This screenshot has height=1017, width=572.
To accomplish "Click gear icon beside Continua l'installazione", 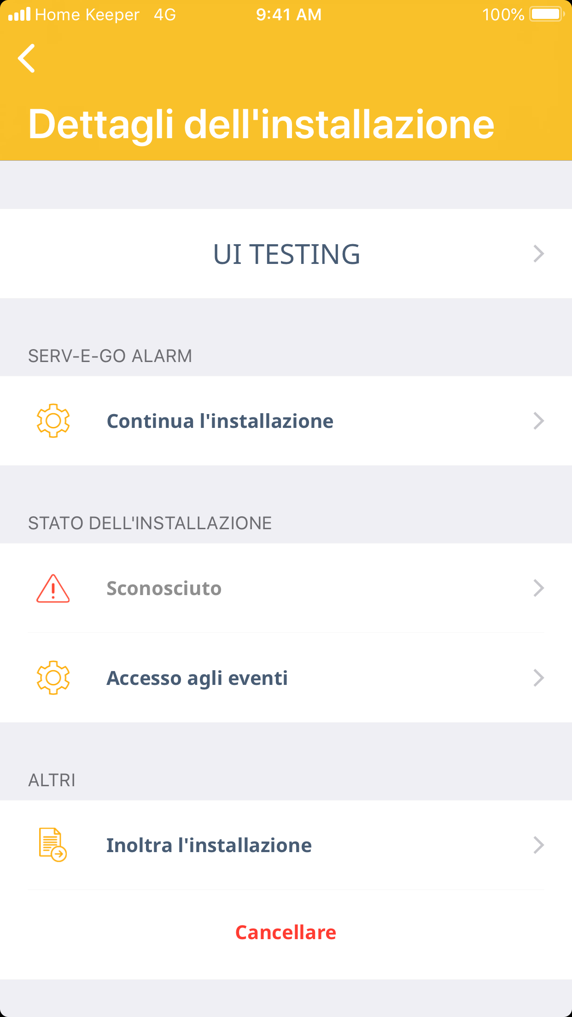I will (53, 421).
